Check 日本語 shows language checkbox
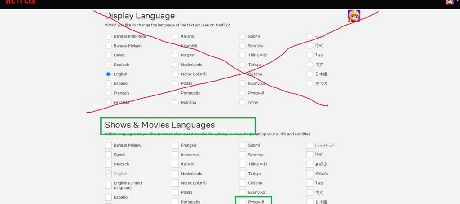The height and width of the screenshot is (204, 460). (310, 201)
